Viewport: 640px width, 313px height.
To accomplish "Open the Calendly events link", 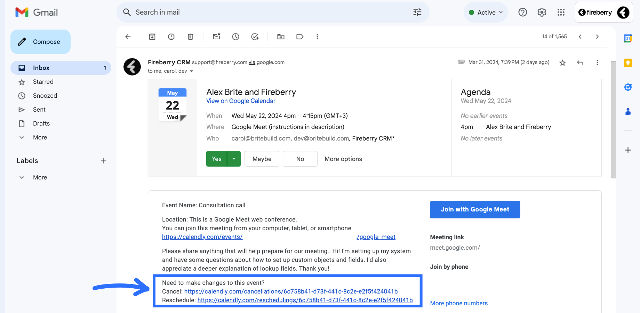I will [x=202, y=237].
